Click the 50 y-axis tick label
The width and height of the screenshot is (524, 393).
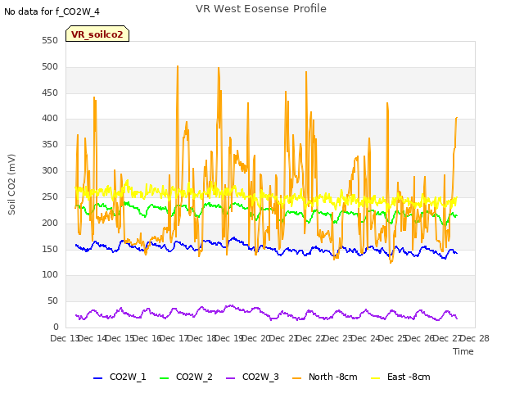(x=52, y=300)
